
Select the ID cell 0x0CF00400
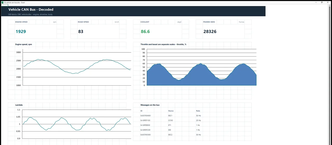tap(146, 116)
